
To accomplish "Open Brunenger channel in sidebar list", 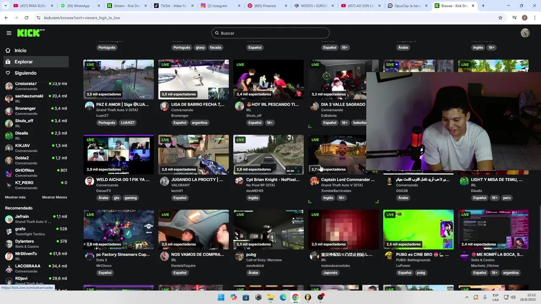I will 36,111.
